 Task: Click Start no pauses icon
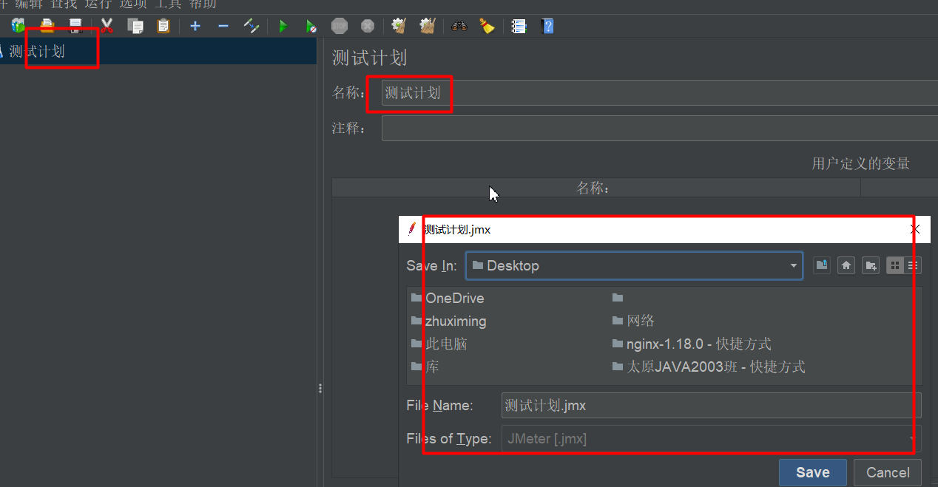[311, 27]
